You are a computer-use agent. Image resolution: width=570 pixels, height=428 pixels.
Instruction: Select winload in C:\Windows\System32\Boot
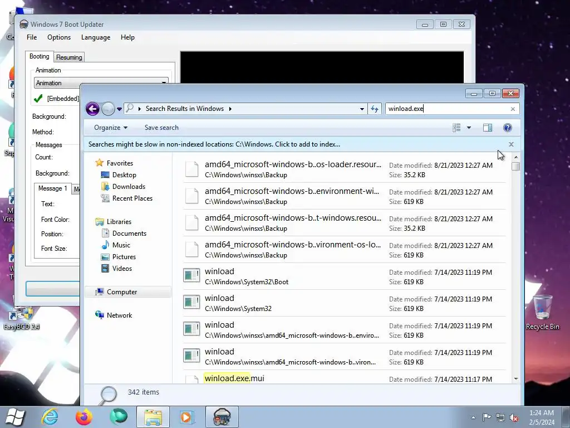[x=344, y=276]
